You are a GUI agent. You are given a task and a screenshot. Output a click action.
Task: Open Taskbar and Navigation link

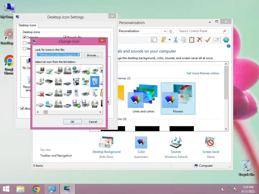pos(56,156)
